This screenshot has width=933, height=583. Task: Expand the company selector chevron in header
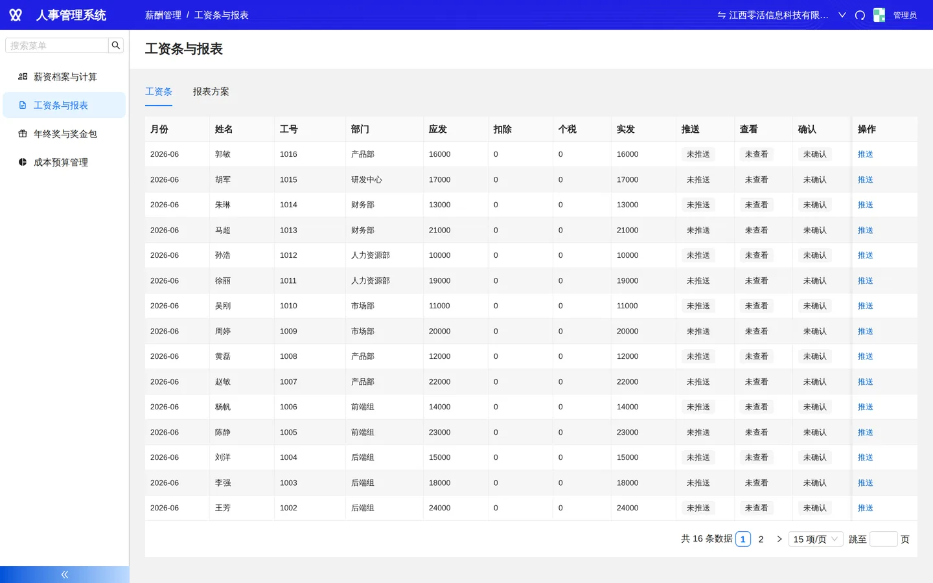point(842,15)
